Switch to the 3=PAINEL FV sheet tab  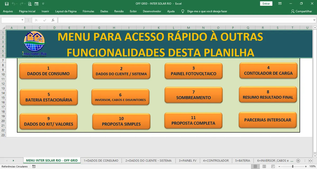(x=188, y=160)
